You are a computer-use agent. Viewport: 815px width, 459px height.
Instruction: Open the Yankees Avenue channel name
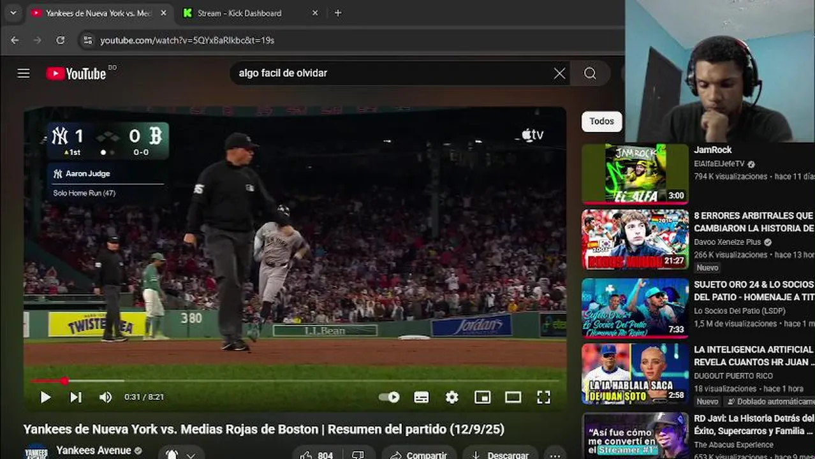click(x=94, y=450)
